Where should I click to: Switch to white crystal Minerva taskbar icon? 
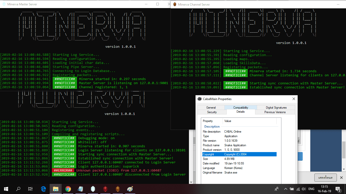pos(93,189)
